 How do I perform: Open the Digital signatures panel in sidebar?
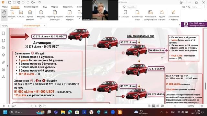[x=4, y=77]
